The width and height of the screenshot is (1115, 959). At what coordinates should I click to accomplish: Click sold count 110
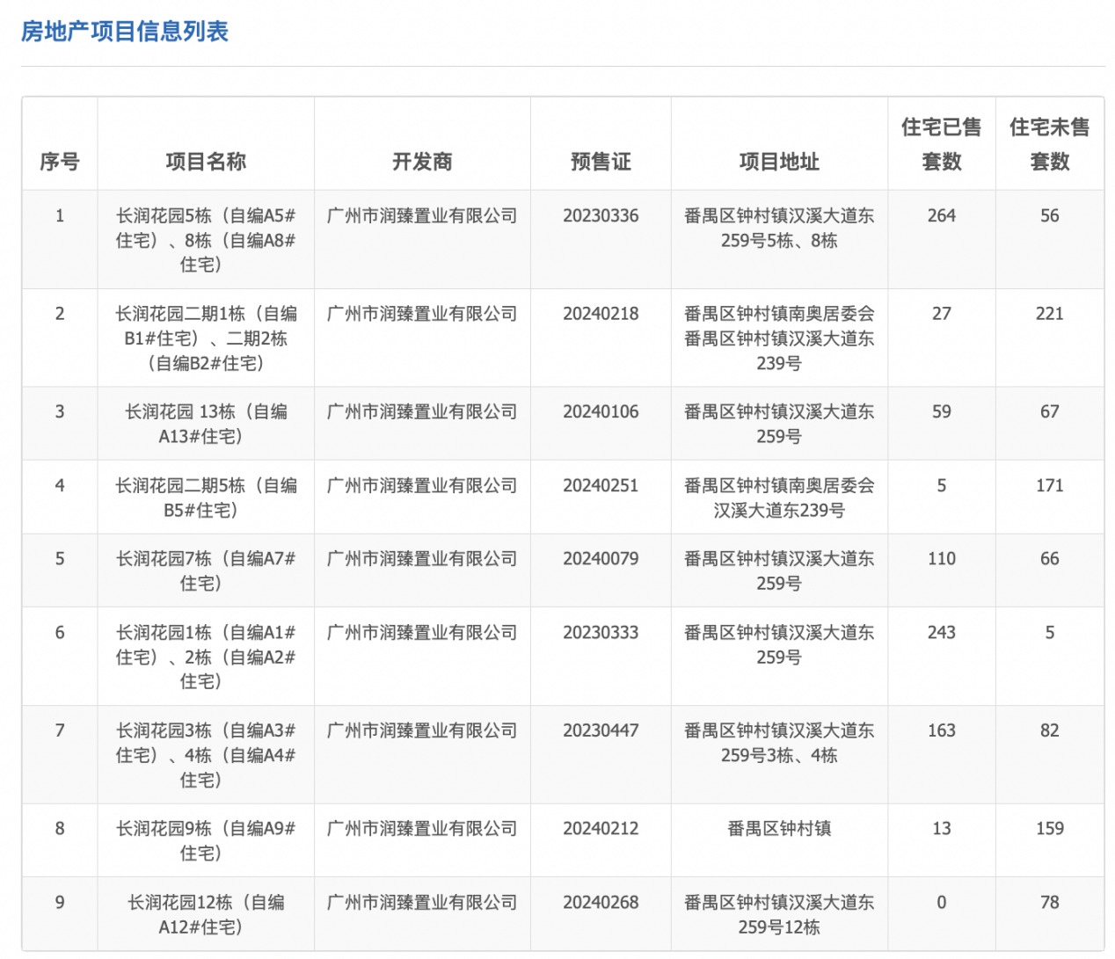click(x=942, y=558)
